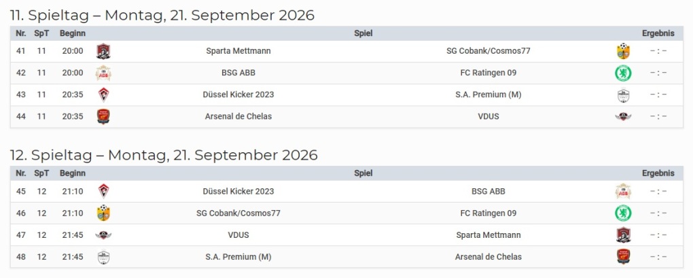Open FC Ratingen 09 logo in match 42
The width and height of the screenshot is (693, 278).
tap(623, 73)
